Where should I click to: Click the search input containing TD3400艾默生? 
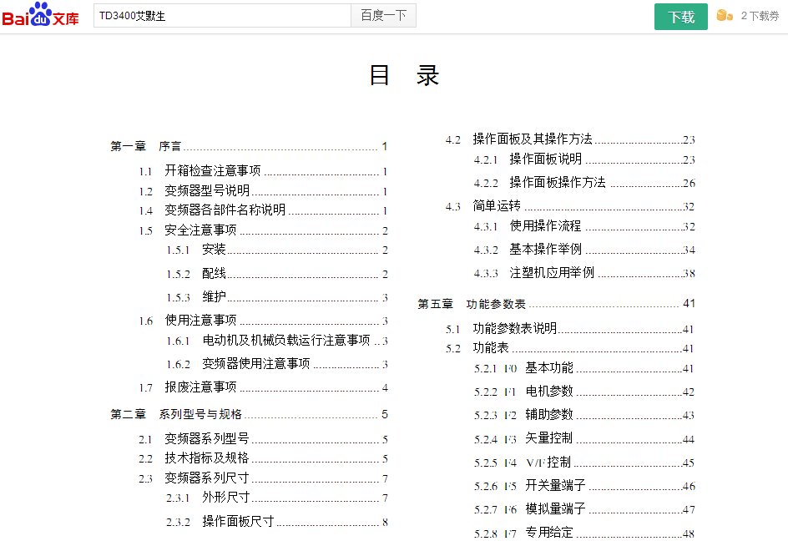221,15
